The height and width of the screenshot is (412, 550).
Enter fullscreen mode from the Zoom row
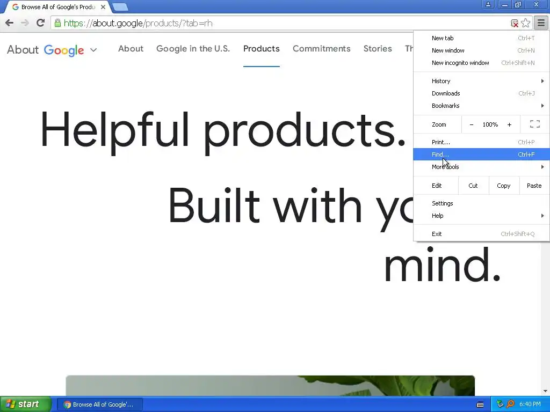click(534, 124)
